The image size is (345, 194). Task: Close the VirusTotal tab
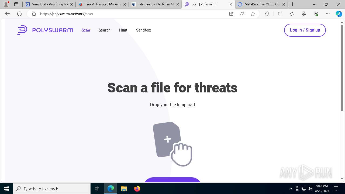point(71,4)
